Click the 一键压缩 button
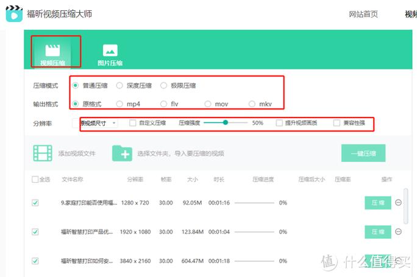 tap(363, 153)
